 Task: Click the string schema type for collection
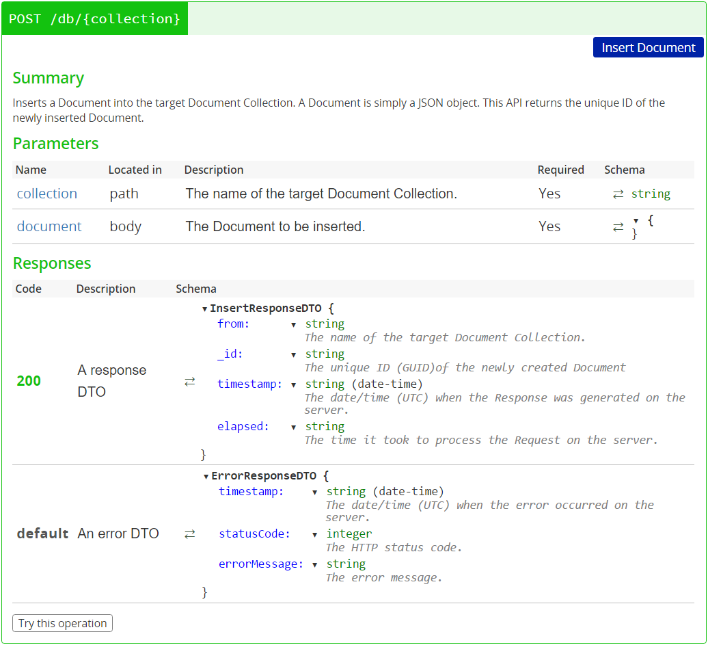(x=651, y=194)
